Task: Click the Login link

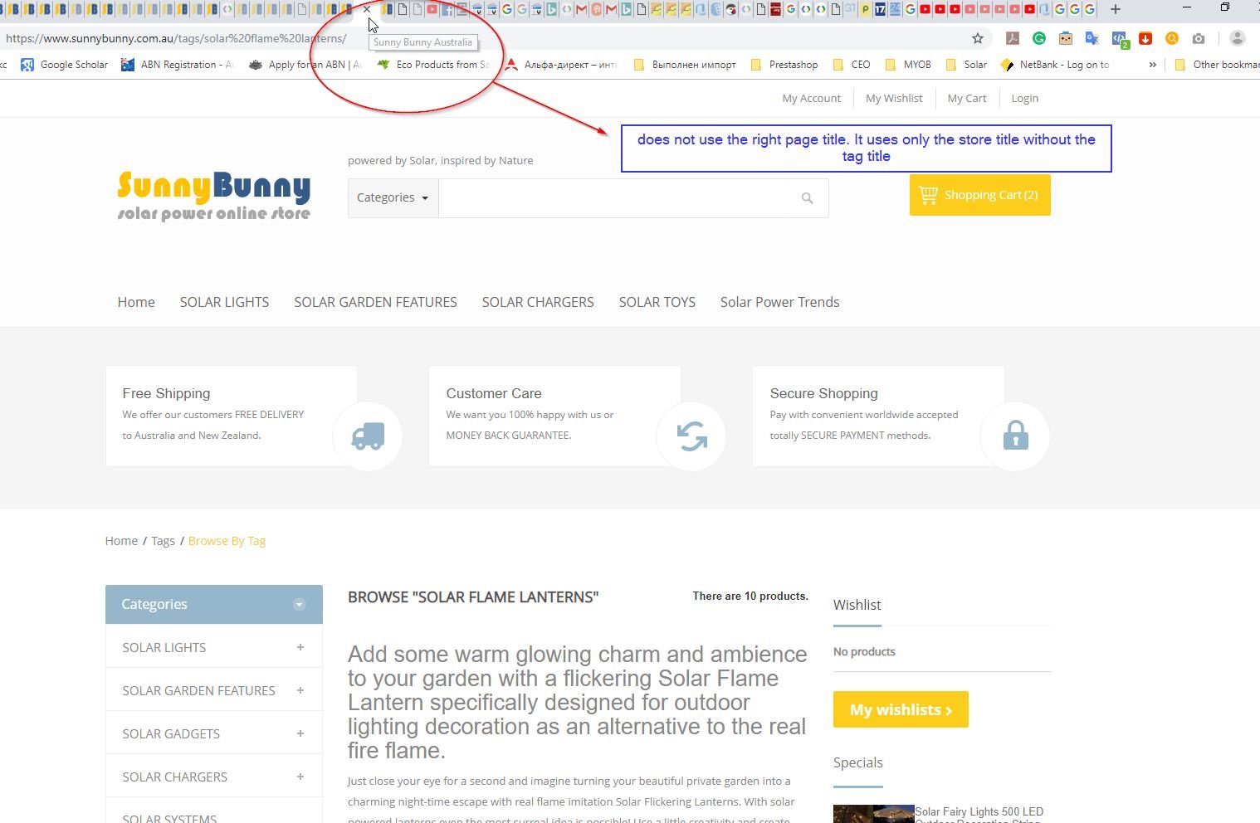Action: (1025, 98)
